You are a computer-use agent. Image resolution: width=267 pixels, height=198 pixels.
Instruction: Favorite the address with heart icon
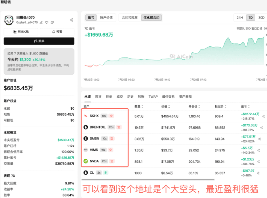(47, 22)
